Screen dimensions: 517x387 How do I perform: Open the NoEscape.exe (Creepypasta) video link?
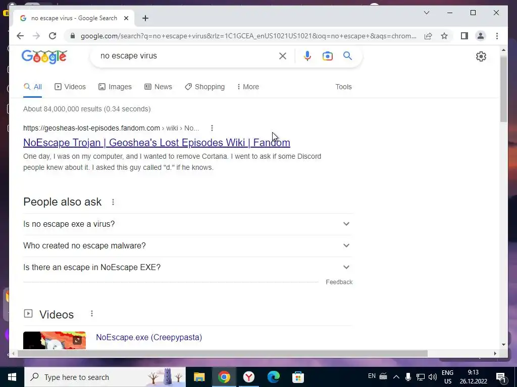[149, 337]
